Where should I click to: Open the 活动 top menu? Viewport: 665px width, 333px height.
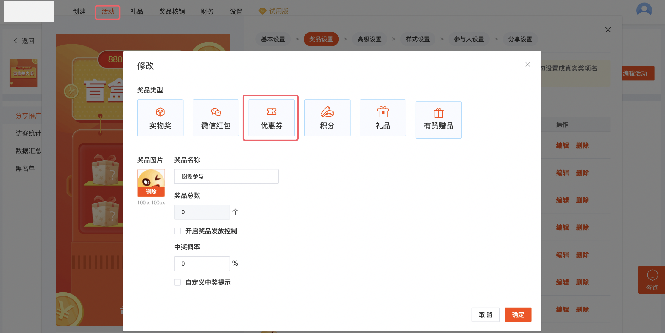pos(108,12)
